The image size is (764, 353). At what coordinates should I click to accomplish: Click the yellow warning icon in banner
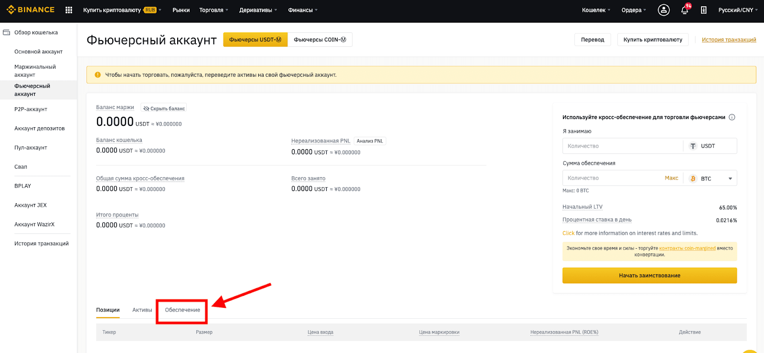98,75
